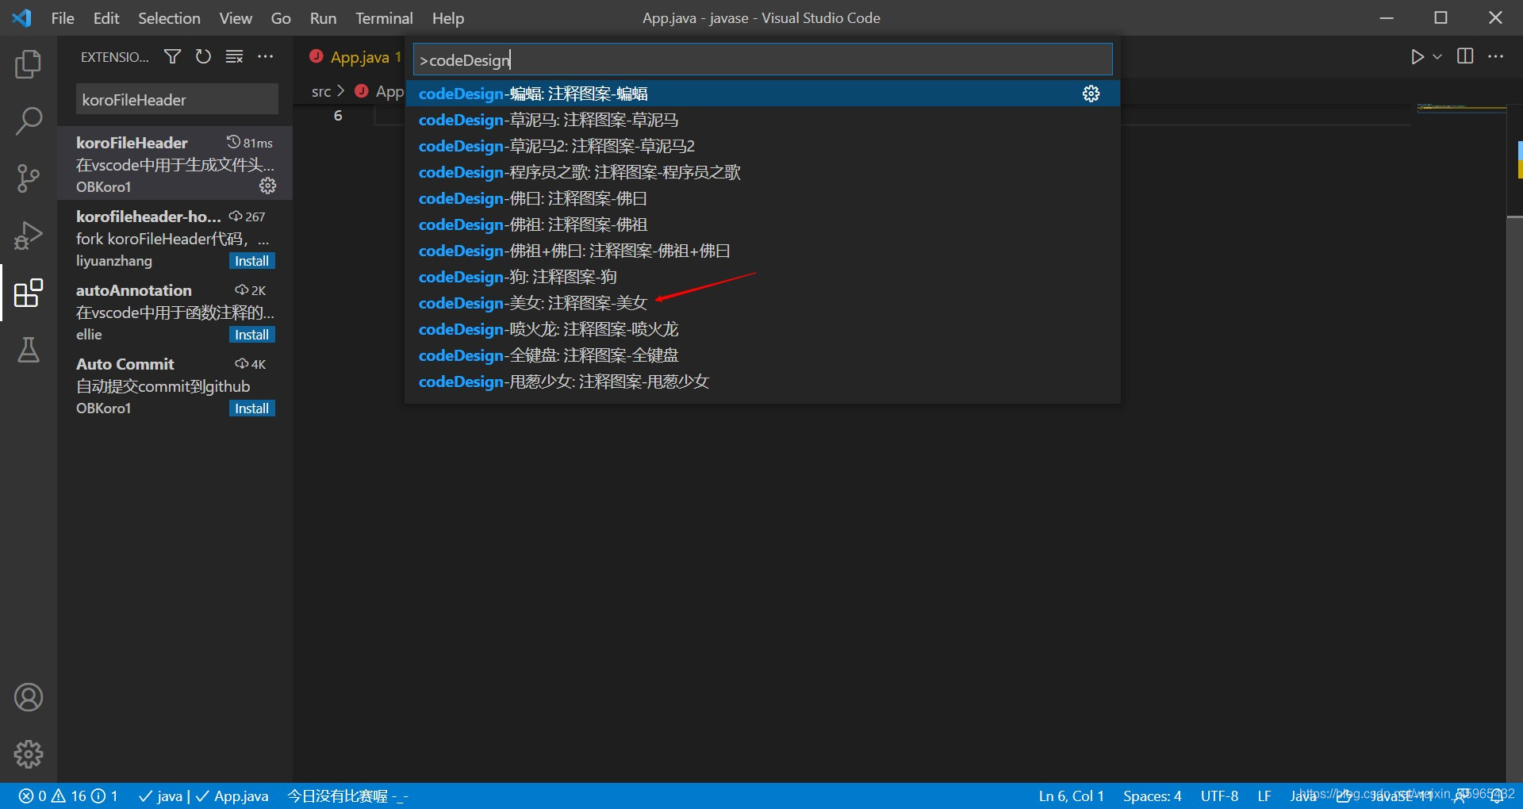
Task: Run the Java file with play button
Action: click(x=1417, y=56)
